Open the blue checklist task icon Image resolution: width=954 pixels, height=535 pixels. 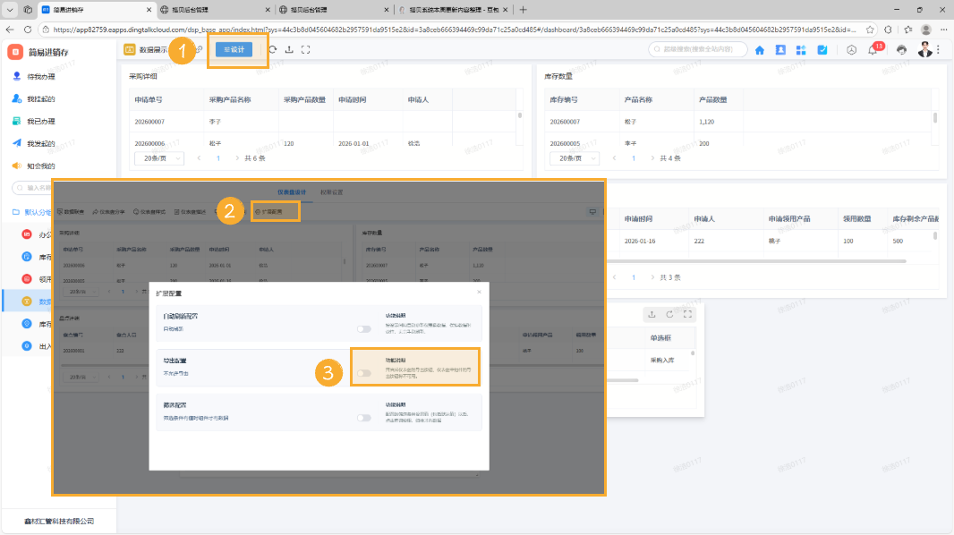point(822,50)
